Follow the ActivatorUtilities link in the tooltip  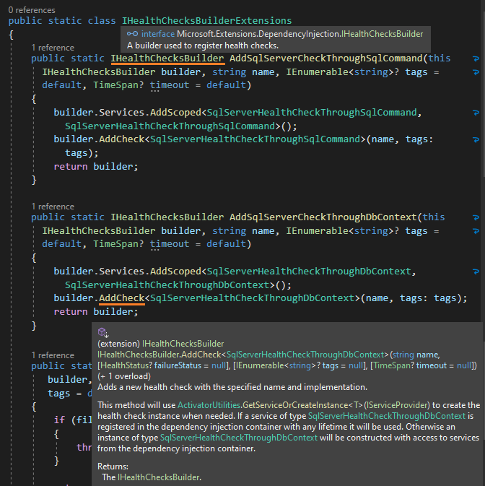click(x=209, y=405)
